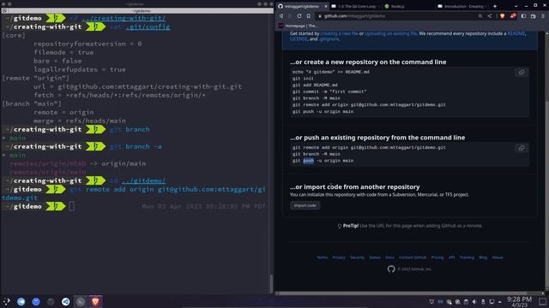549x308 pixels.
Task: Click the Docs footer link
Action: pos(389,258)
